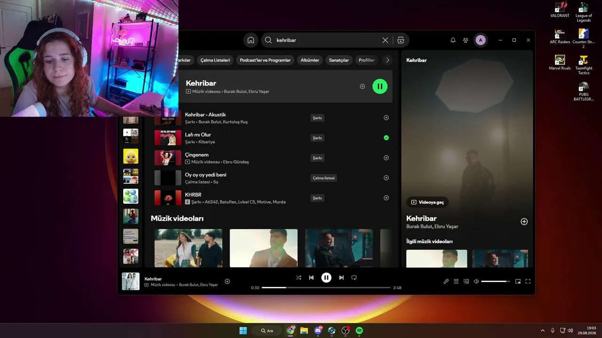Click the Çingenem cover thumbnail

(x=168, y=158)
